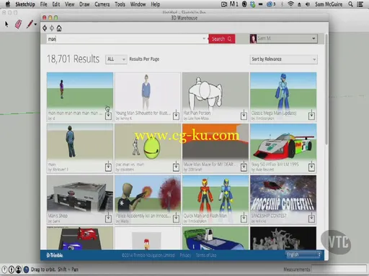
Task: Go forward in 3D Warehouse browser
Action: click(x=52, y=28)
